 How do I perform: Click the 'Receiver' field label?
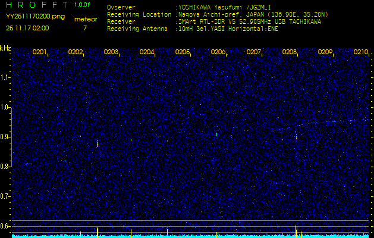[121, 22]
